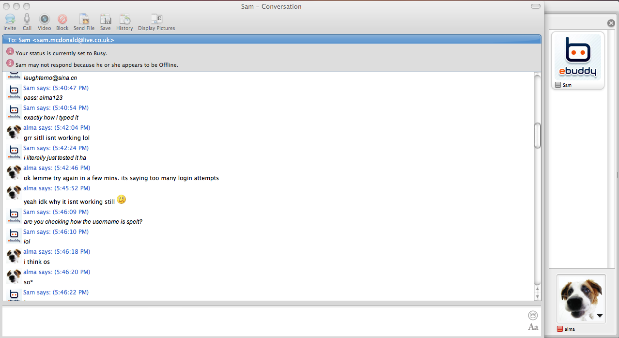This screenshot has height=338, width=619.
Task: Click the message 'exactly how i typed it'
Action: (51, 118)
